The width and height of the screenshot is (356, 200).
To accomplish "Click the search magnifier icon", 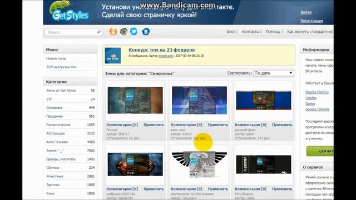I will click(x=99, y=32).
